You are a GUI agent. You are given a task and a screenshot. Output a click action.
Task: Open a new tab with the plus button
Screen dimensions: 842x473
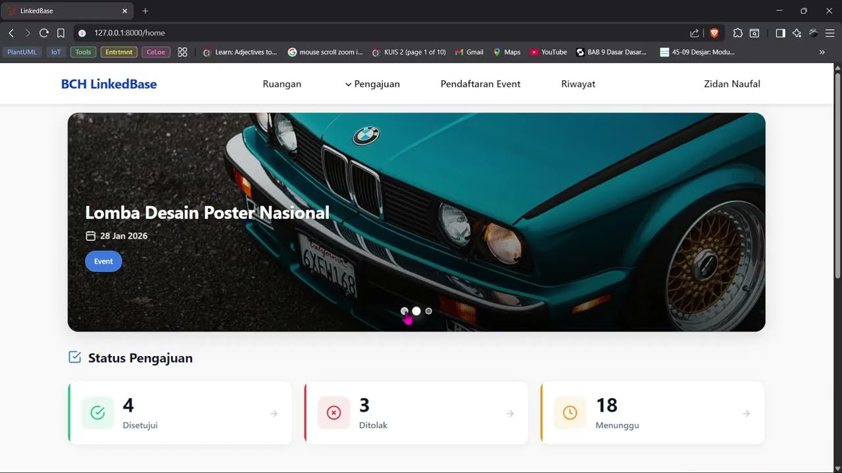(x=145, y=11)
